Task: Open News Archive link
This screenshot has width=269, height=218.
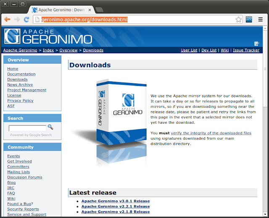Action: 20,85
